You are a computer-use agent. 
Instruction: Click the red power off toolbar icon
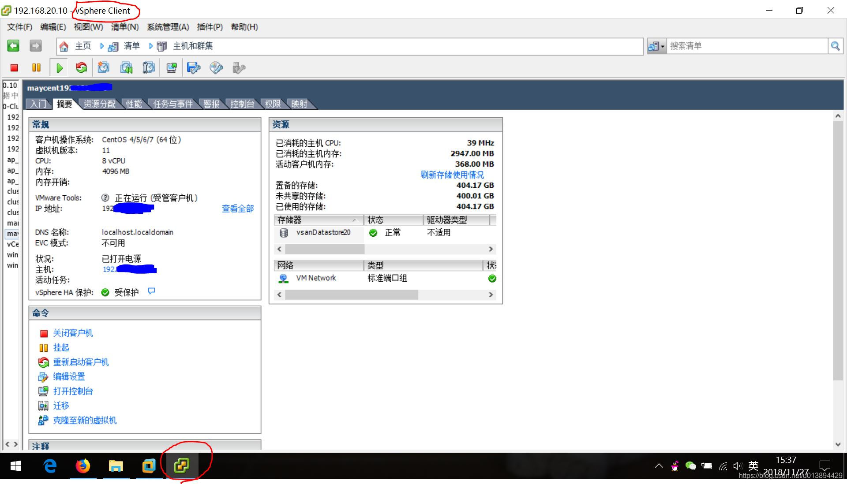click(x=14, y=67)
